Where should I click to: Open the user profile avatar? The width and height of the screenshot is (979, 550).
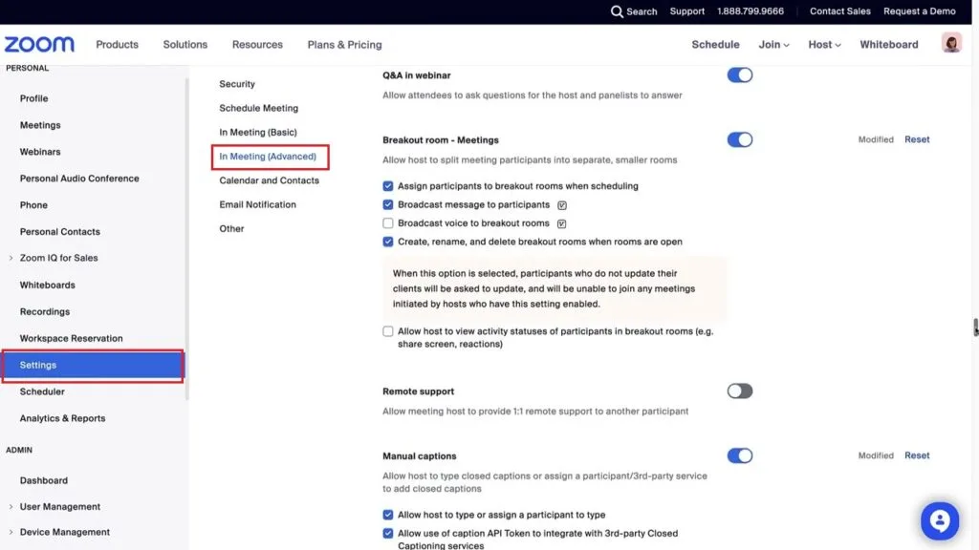pos(950,44)
